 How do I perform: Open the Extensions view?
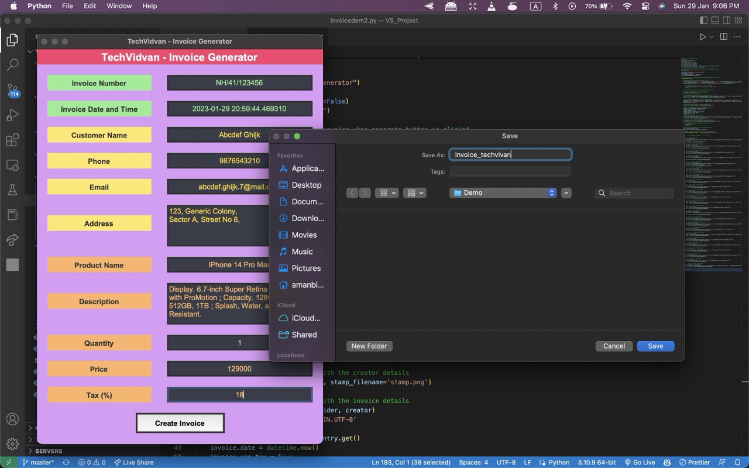(x=12, y=140)
